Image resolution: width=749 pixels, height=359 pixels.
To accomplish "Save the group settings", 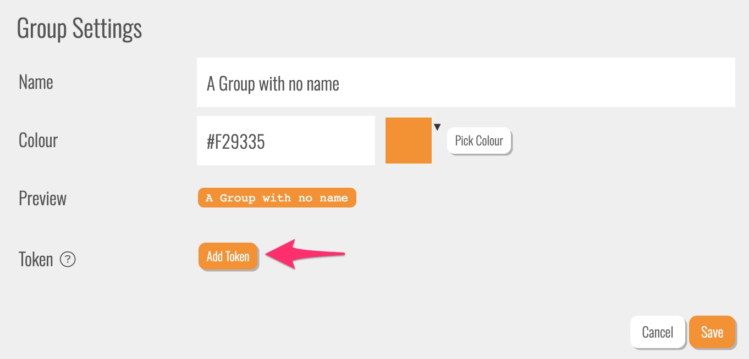I will (x=712, y=332).
